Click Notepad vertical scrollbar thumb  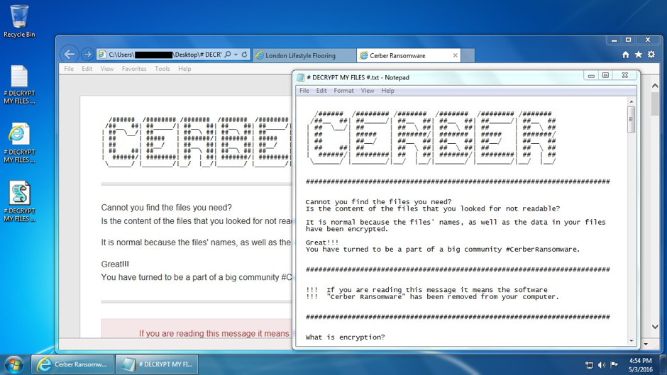tap(632, 120)
